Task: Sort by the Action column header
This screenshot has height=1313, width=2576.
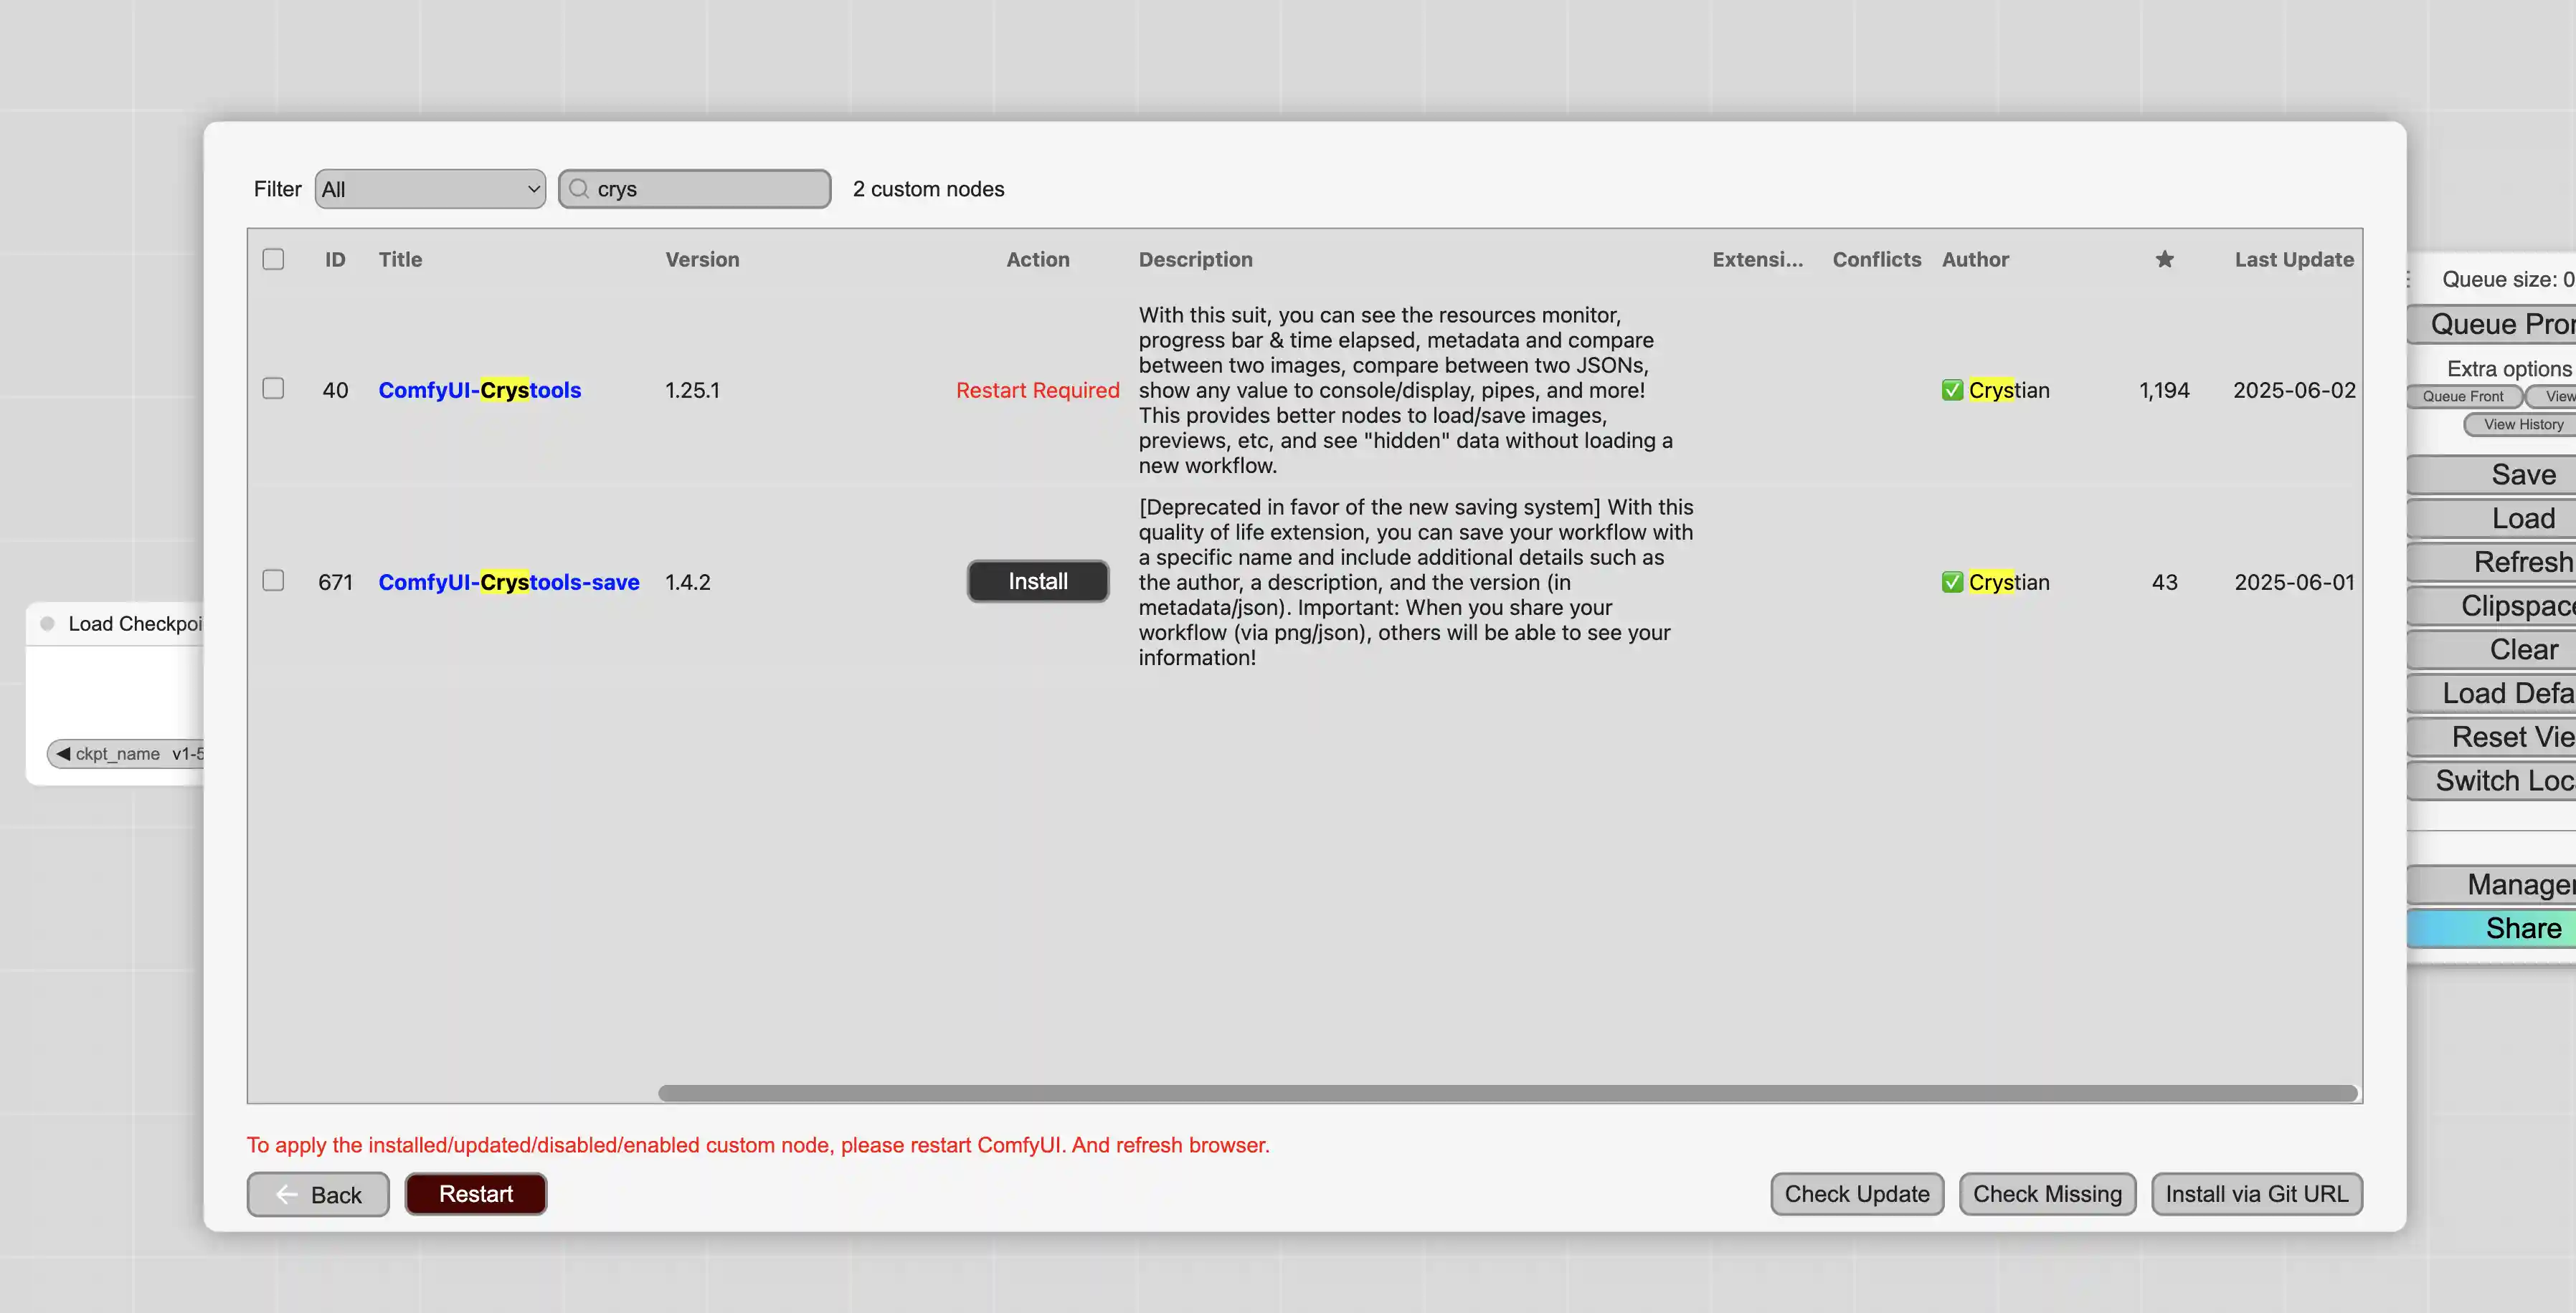Action: point(1037,259)
